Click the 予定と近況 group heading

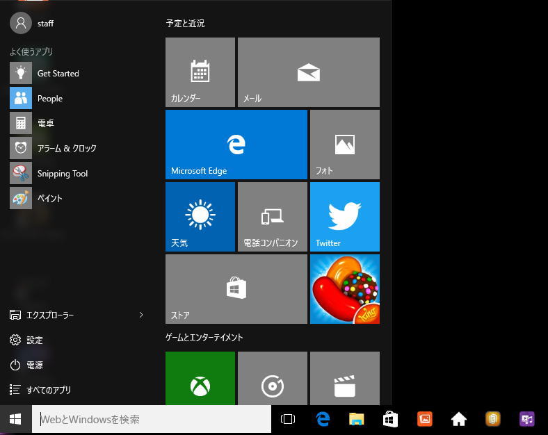(185, 24)
